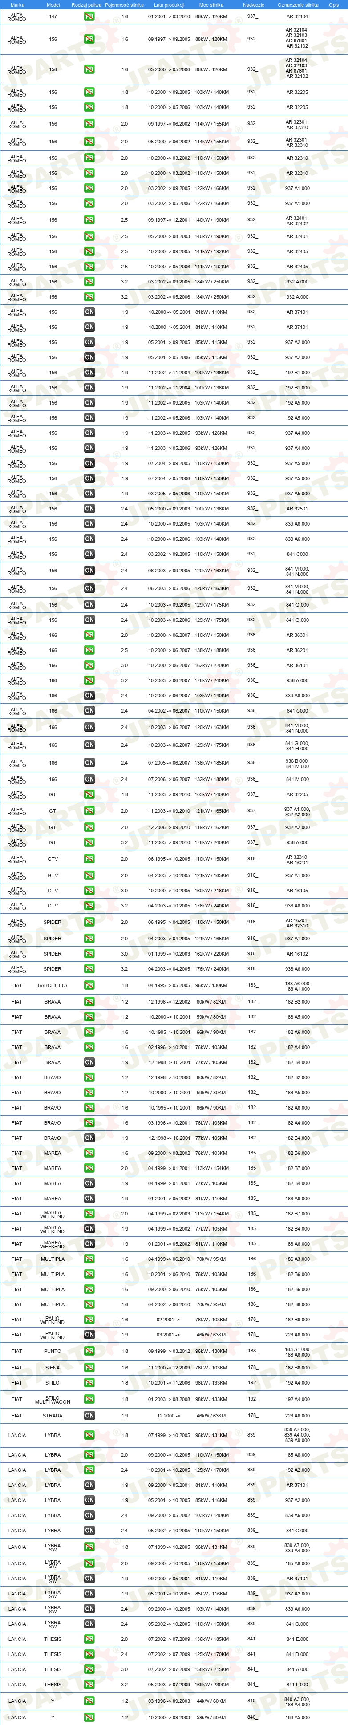Click the Nadwozie column header
Viewport: 348px width, 1725px height.
pos(253,5)
